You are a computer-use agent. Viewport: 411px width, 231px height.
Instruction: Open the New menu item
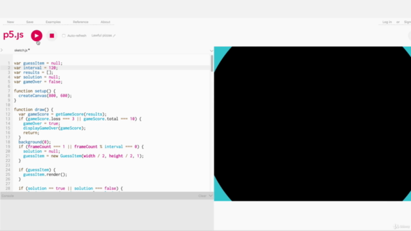point(10,22)
